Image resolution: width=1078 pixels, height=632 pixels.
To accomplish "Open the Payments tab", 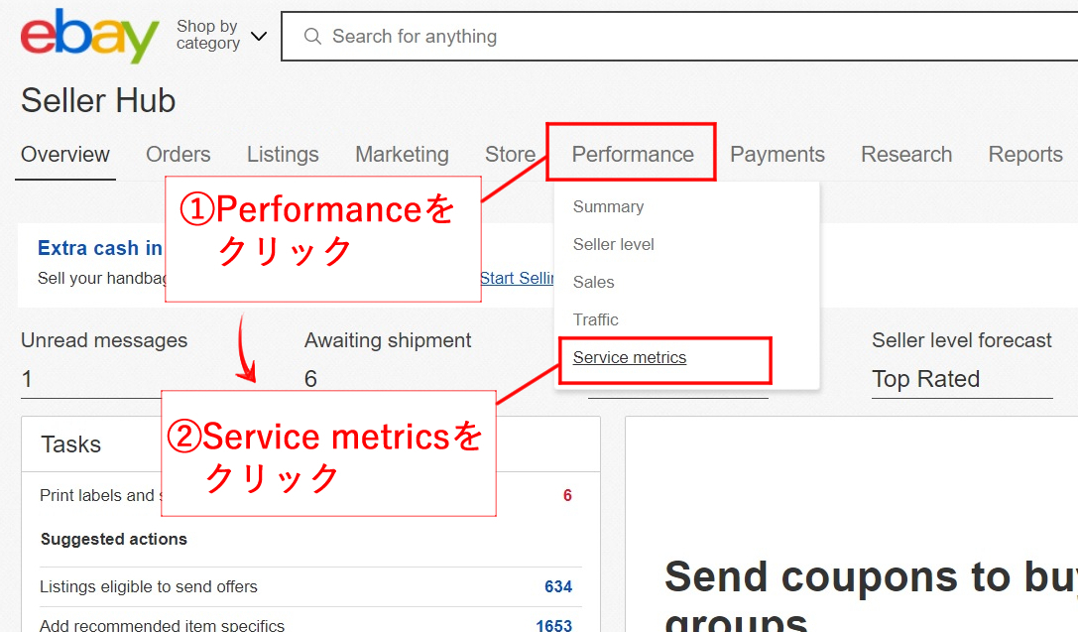I will tap(778, 155).
